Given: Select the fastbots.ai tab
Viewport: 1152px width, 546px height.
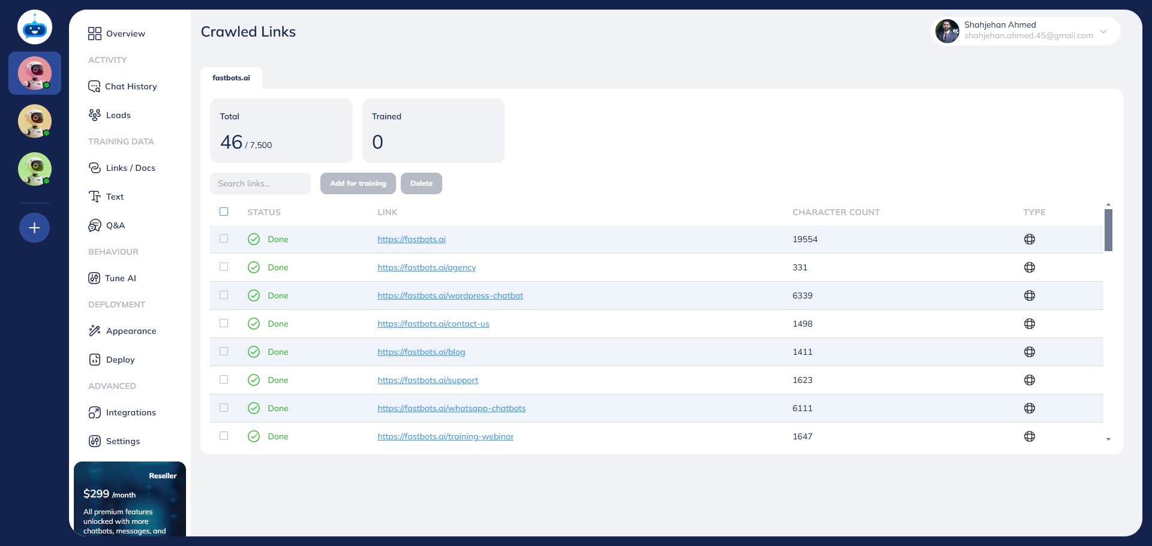Looking at the screenshot, I should (x=231, y=78).
